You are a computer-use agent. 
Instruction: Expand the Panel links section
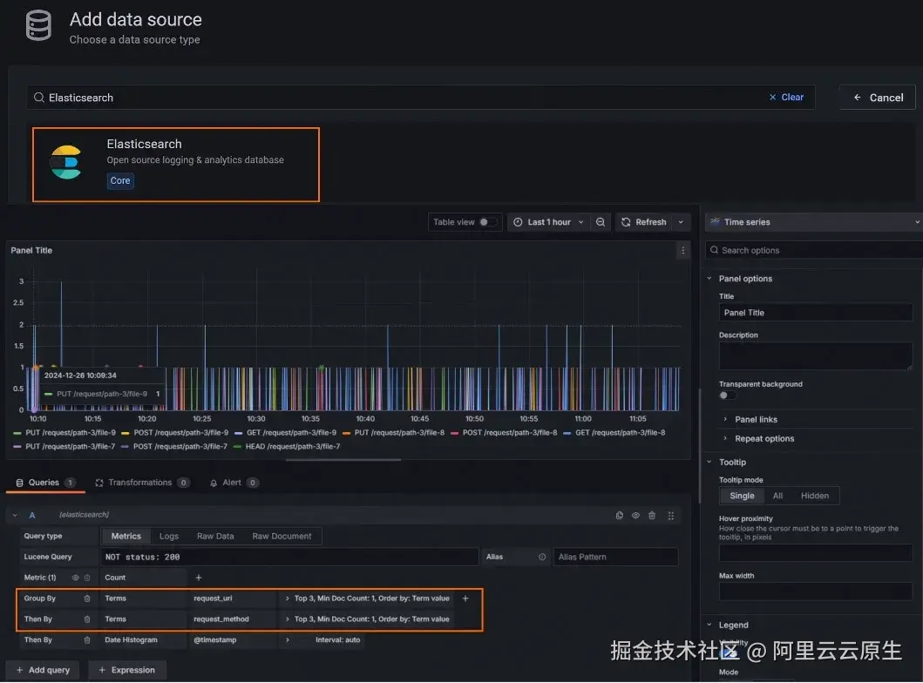click(x=725, y=419)
